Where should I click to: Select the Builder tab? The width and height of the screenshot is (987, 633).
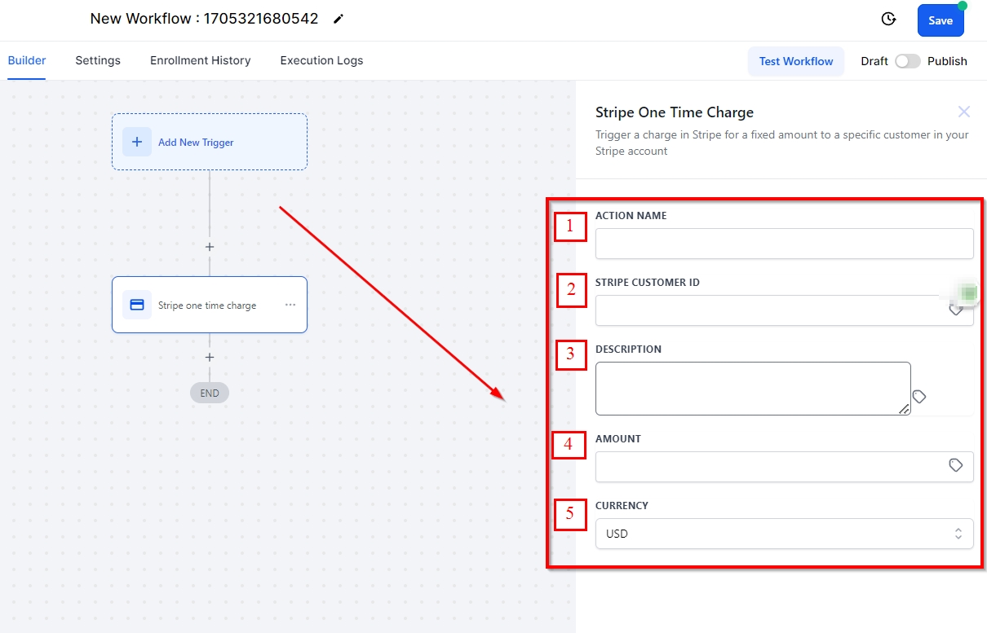click(27, 60)
